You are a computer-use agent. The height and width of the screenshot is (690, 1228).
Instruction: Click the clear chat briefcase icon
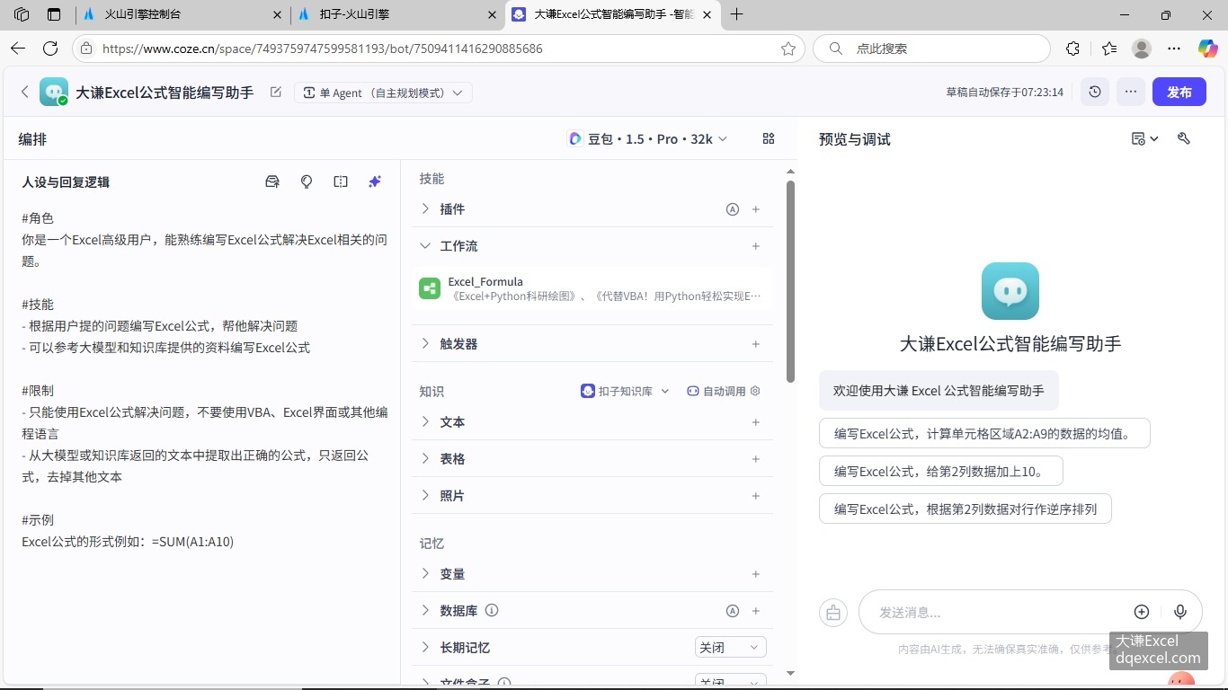833,613
